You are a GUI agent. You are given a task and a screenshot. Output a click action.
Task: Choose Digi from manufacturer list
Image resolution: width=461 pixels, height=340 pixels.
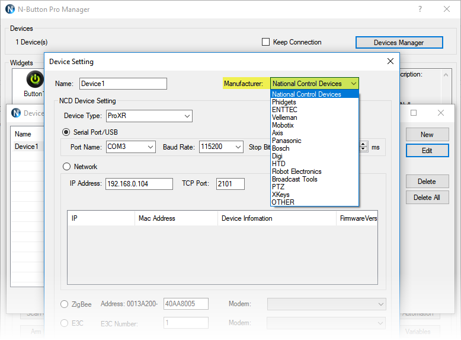(314, 156)
